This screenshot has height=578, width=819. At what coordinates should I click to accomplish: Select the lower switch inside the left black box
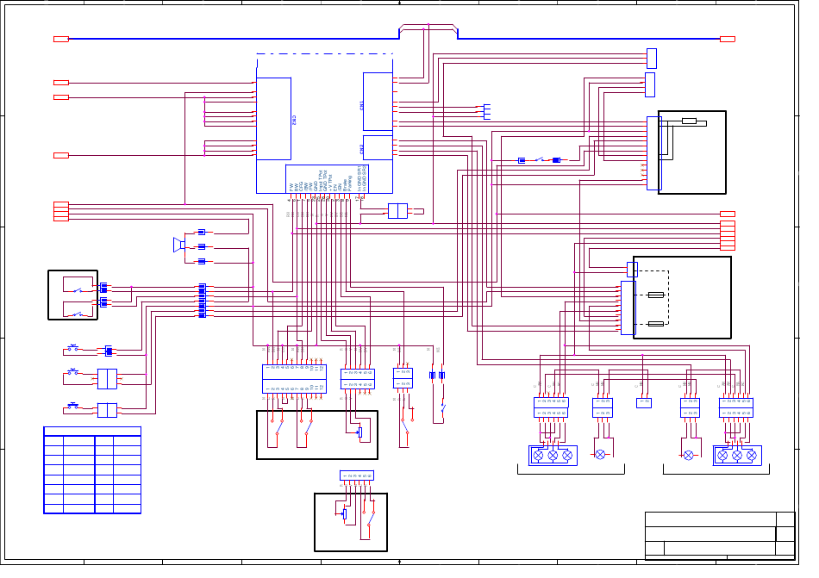(78, 314)
